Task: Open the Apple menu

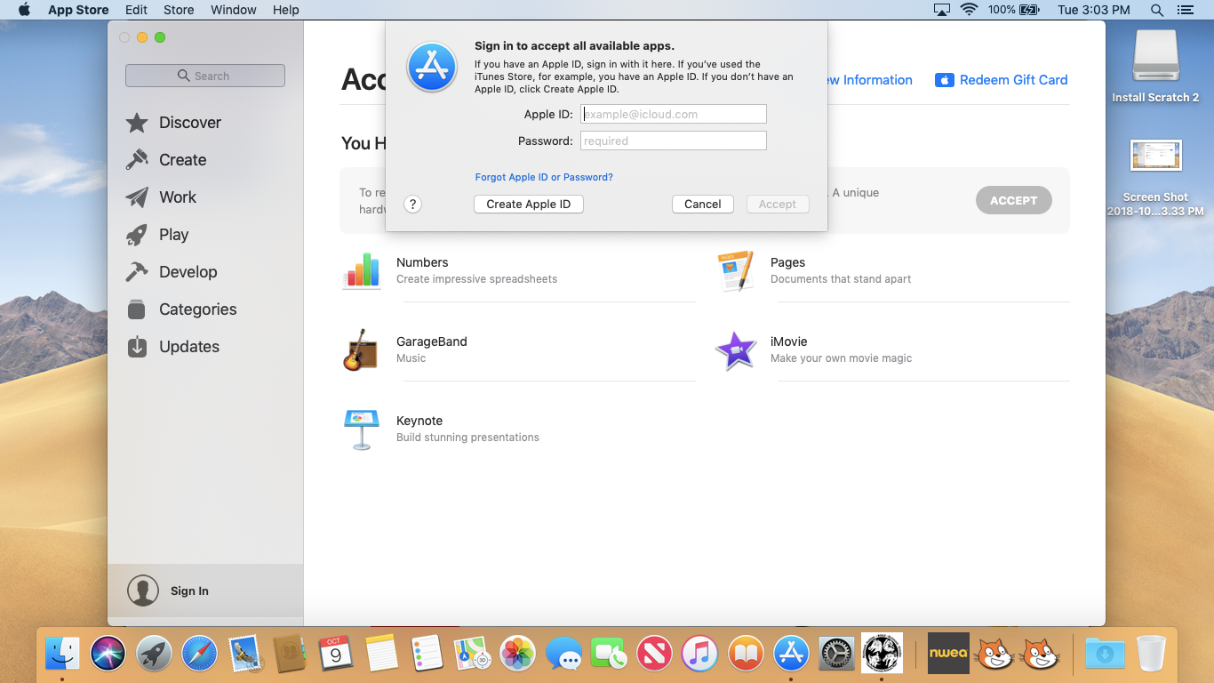Action: (x=24, y=10)
